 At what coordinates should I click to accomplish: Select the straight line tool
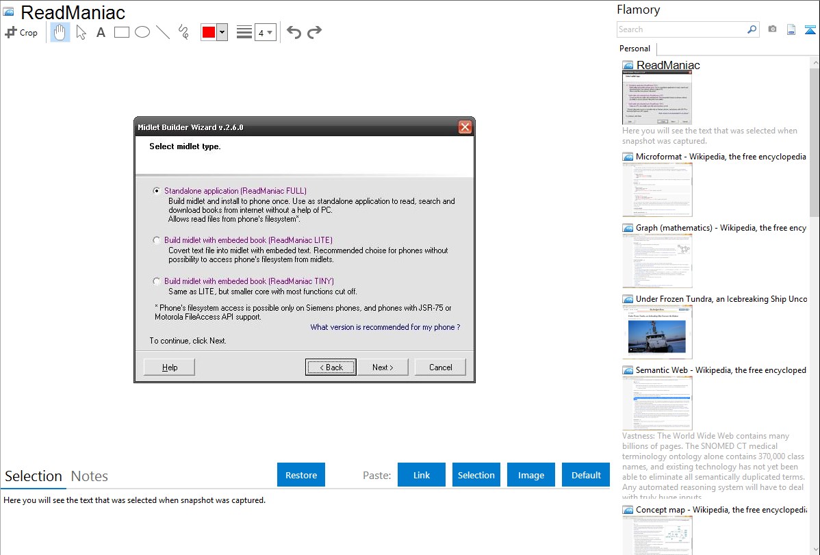tap(163, 32)
